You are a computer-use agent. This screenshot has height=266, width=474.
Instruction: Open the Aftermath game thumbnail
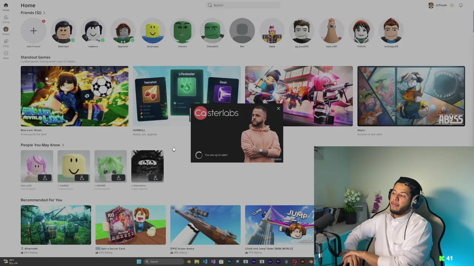point(56,225)
